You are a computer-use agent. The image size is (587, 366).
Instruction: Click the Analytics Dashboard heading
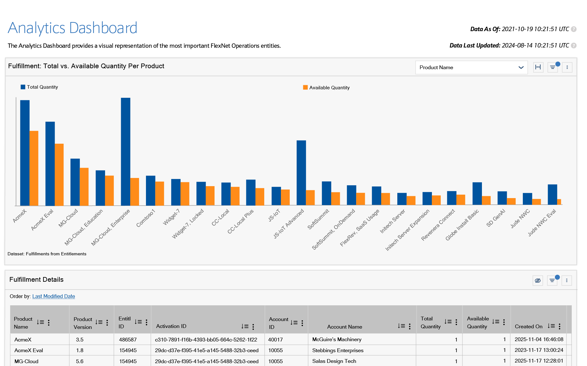pos(73,28)
